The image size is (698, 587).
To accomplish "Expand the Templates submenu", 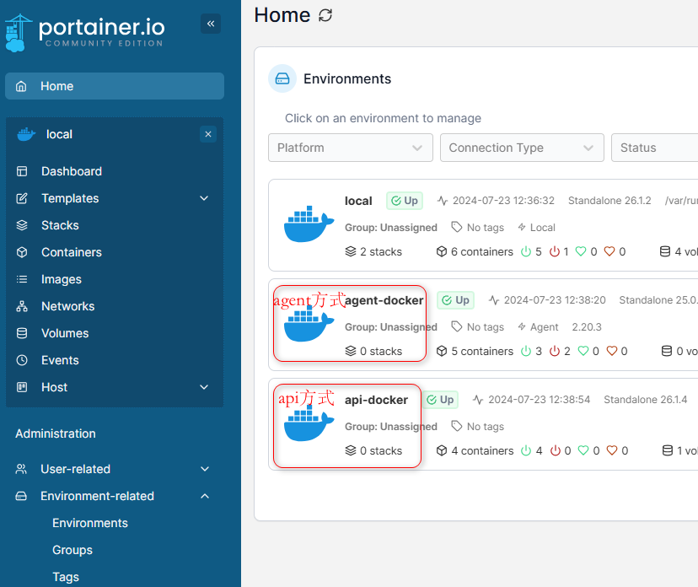I will [204, 198].
